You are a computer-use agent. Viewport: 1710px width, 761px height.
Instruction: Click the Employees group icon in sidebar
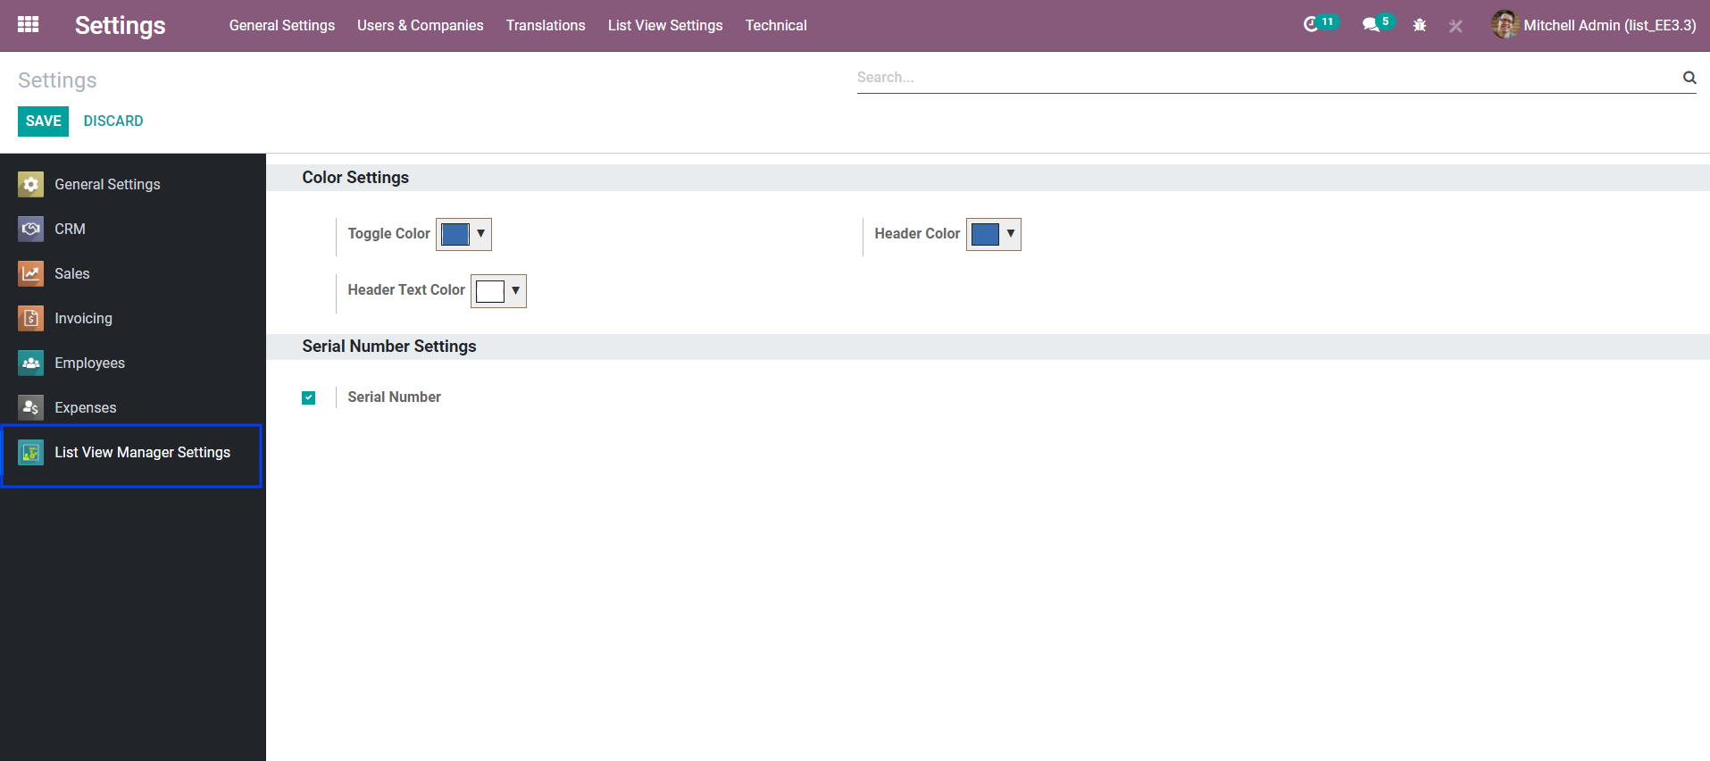[31, 364]
